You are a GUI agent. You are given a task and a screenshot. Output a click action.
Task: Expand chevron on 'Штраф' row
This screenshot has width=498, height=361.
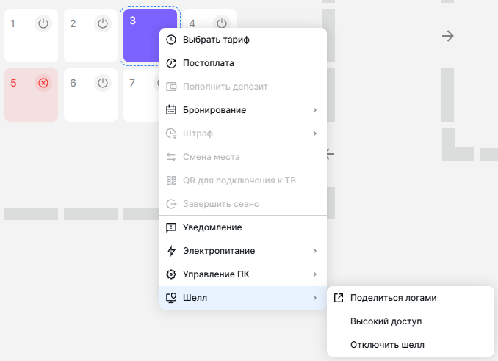(315, 134)
